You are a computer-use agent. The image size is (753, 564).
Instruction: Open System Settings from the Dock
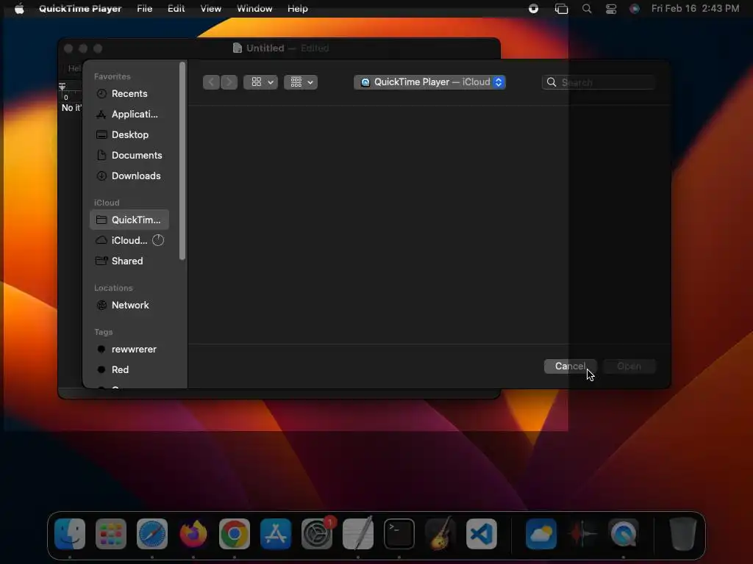317,534
